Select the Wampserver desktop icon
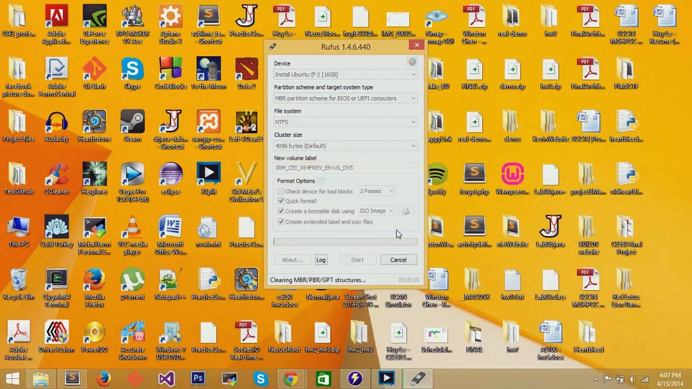The width and height of the screenshot is (692, 389). pos(513,179)
